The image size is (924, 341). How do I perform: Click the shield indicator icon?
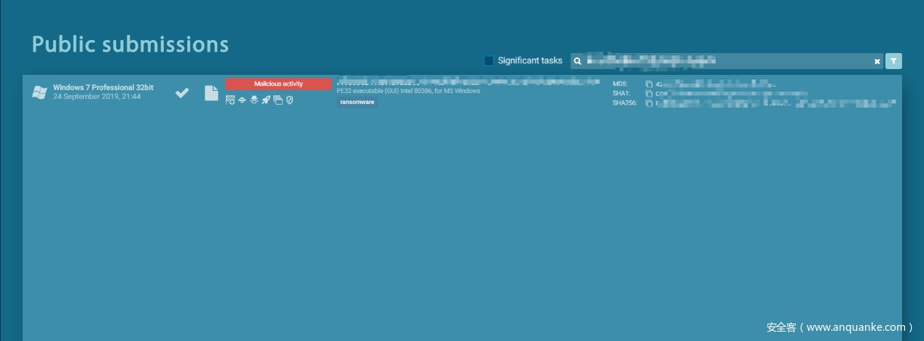click(289, 100)
